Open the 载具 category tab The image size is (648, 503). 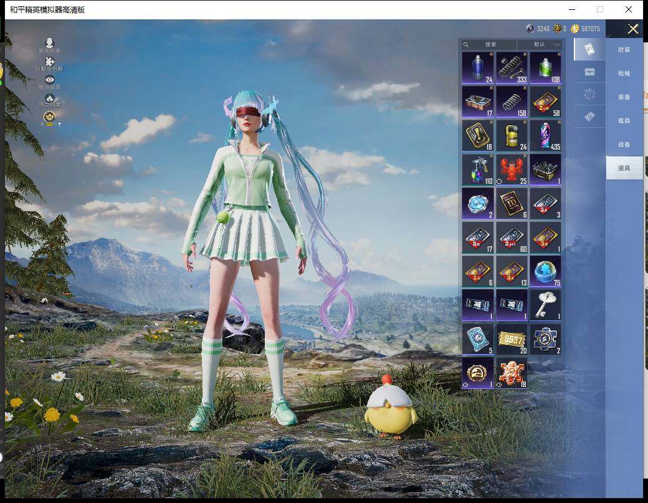click(x=624, y=121)
